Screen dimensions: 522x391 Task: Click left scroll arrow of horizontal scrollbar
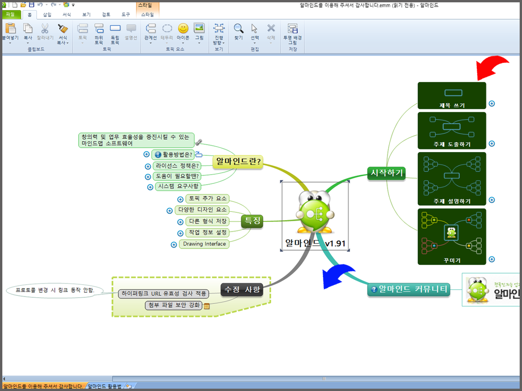(x=4, y=379)
